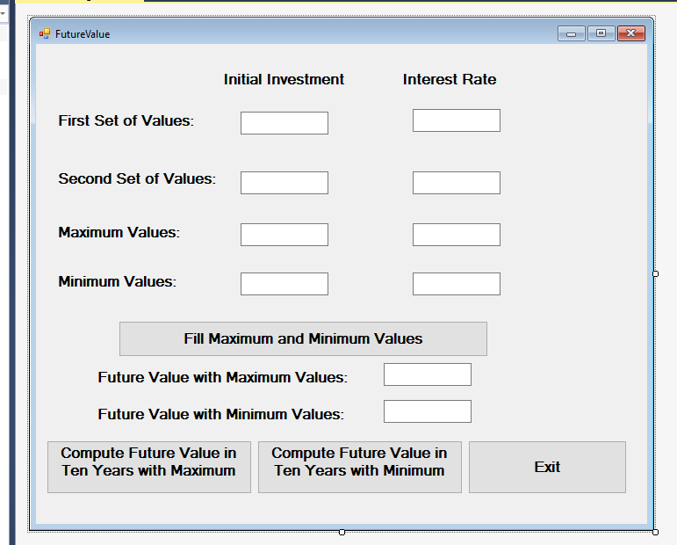Click the Second Set Initial Investment textbox
Viewport: 677px width, 545px height.
coord(284,183)
